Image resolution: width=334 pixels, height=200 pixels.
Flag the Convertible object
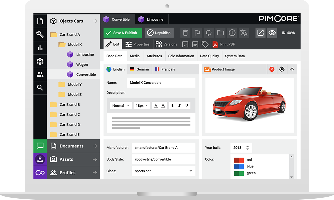point(197,32)
